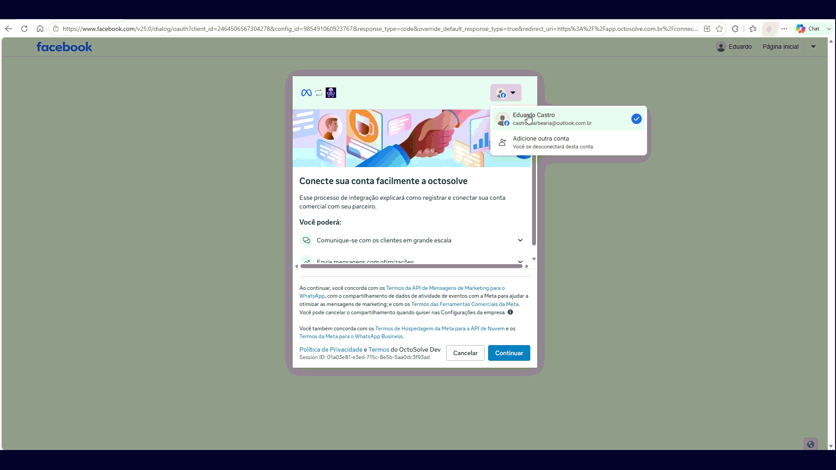Focus the browser address bar URL
The width and height of the screenshot is (836, 470).
point(380,29)
